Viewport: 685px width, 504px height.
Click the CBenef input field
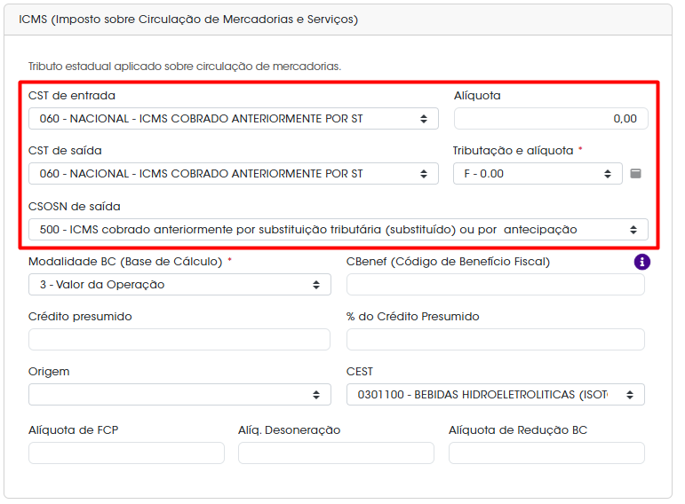pyautogui.click(x=496, y=285)
